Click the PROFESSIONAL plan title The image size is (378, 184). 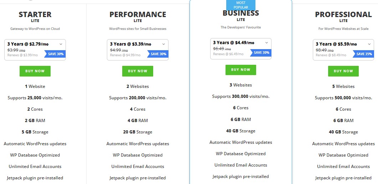coord(343,15)
